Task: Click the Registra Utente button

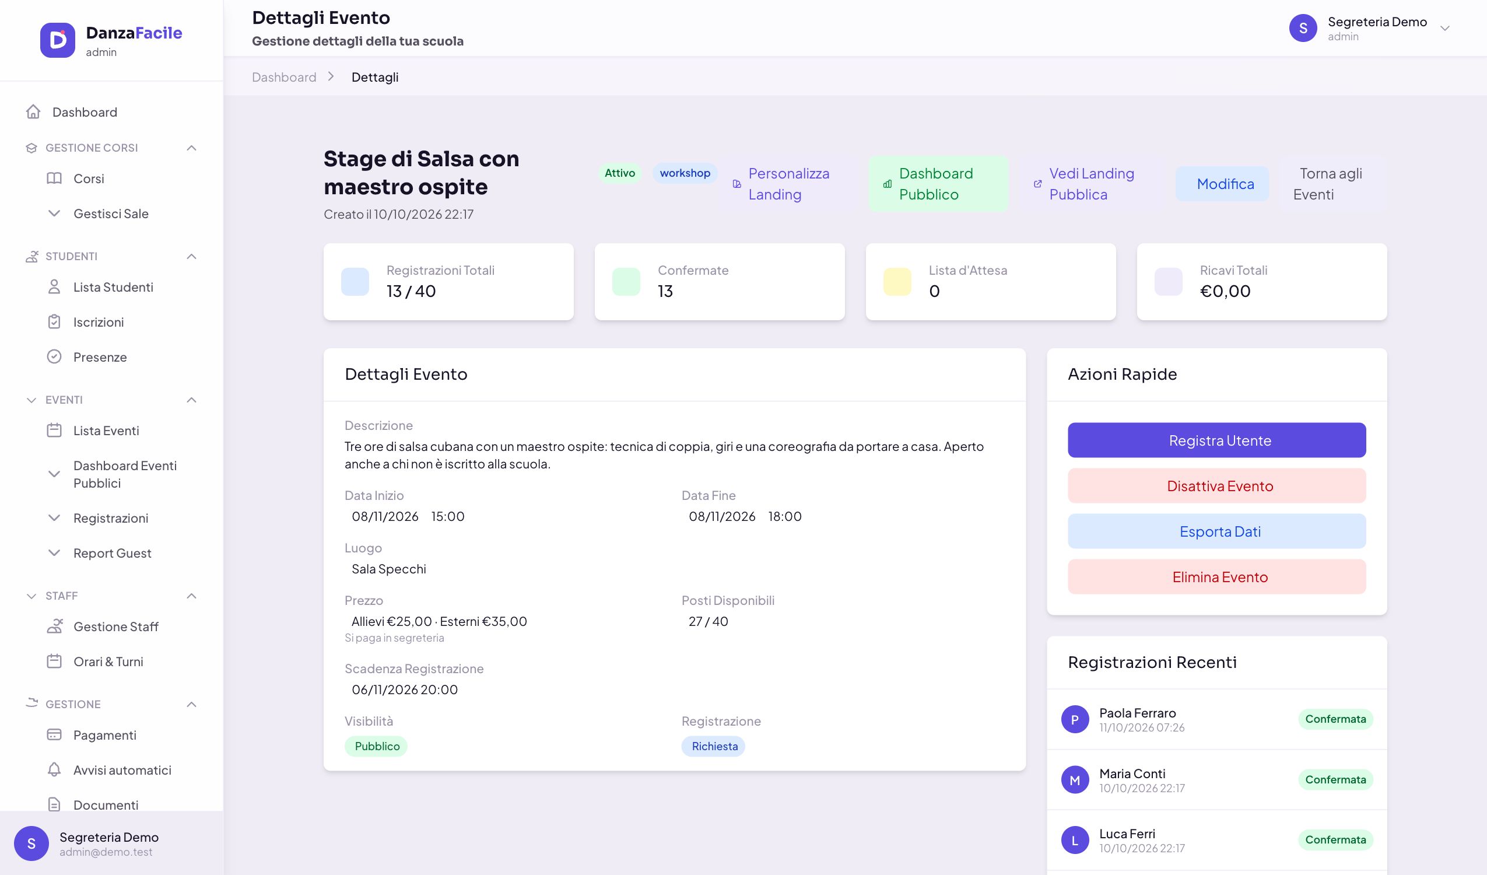Action: [1217, 440]
